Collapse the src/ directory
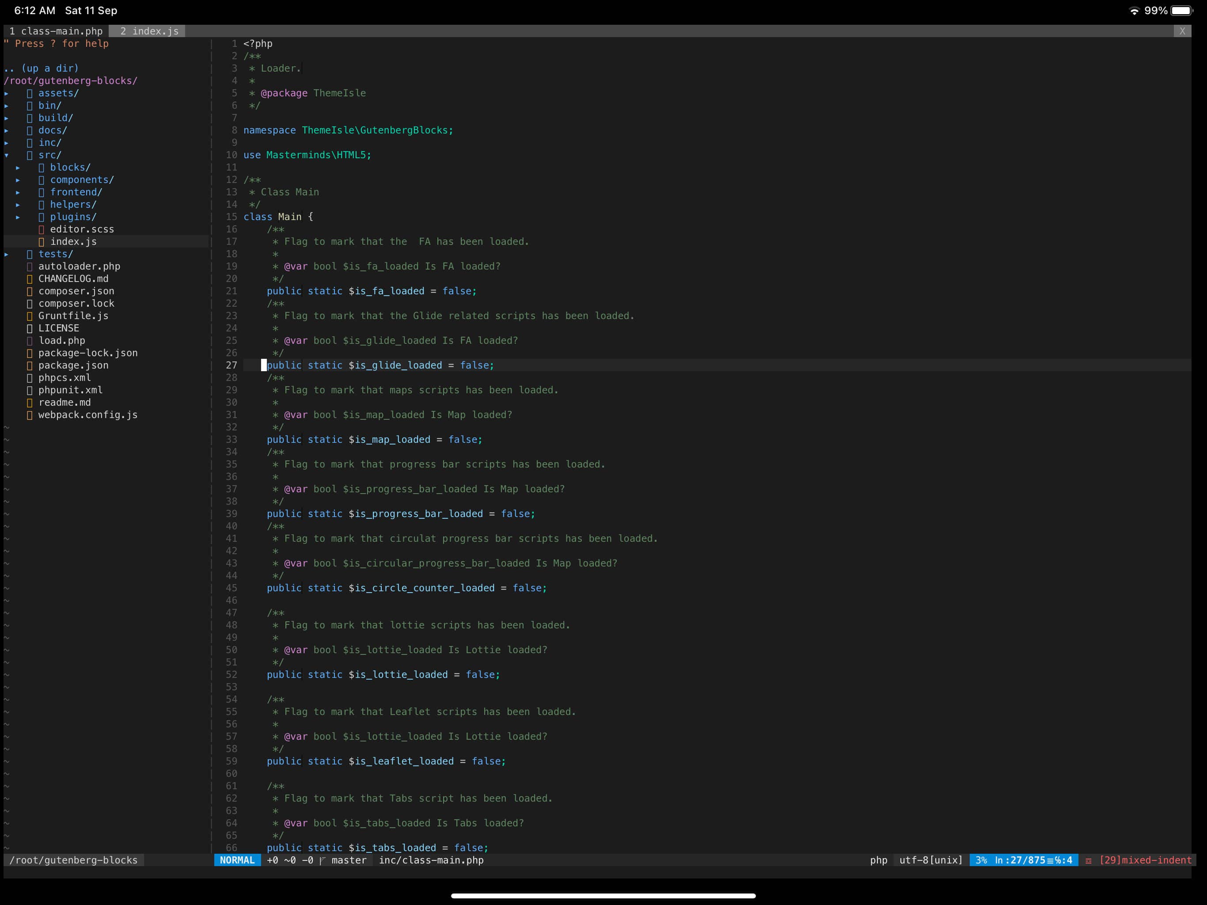The image size is (1207, 905). coord(6,155)
